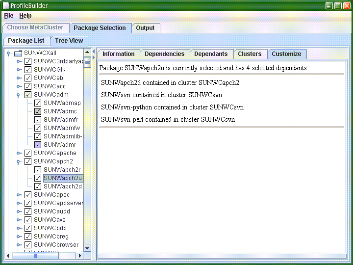Viewport: 353px width, 265px height.
Task: Open the Information tab
Action: point(119,54)
